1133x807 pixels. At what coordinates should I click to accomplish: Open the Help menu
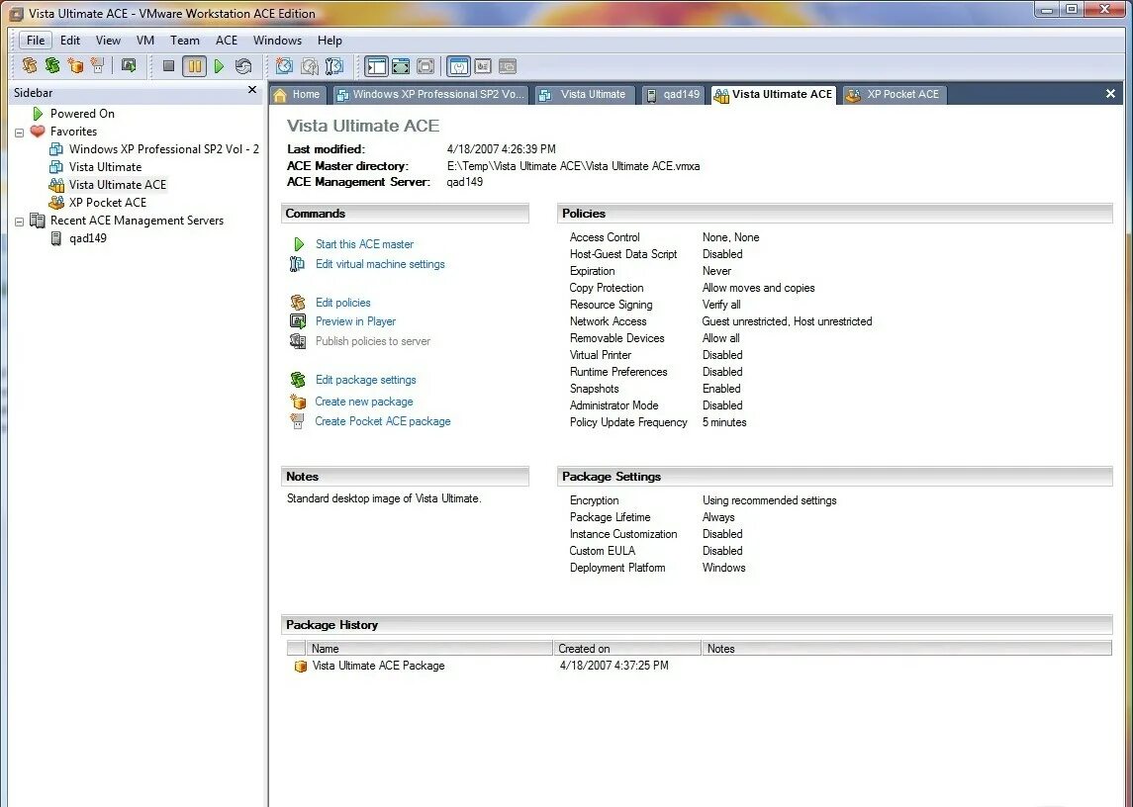point(330,41)
